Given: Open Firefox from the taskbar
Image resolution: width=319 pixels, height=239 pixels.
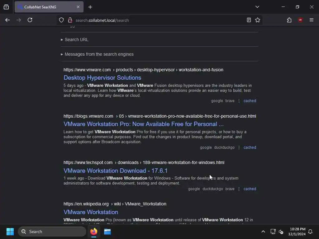Looking at the screenshot, I should pyautogui.click(x=94, y=232).
